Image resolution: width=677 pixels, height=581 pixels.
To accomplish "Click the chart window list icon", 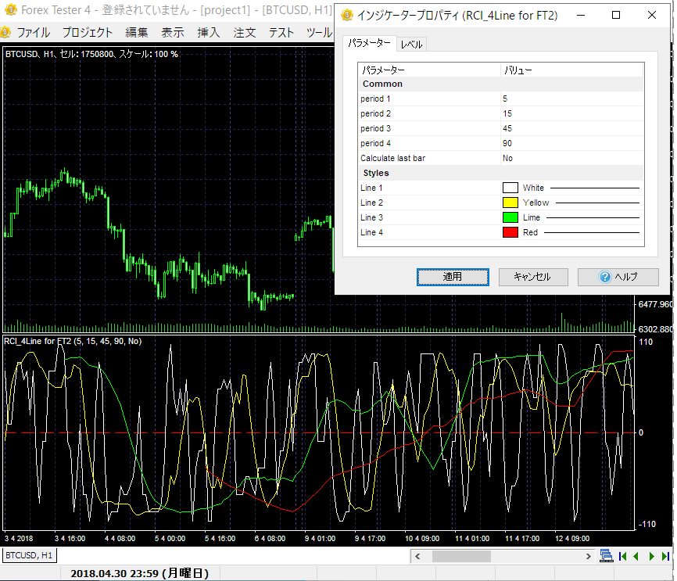I will 606,556.
